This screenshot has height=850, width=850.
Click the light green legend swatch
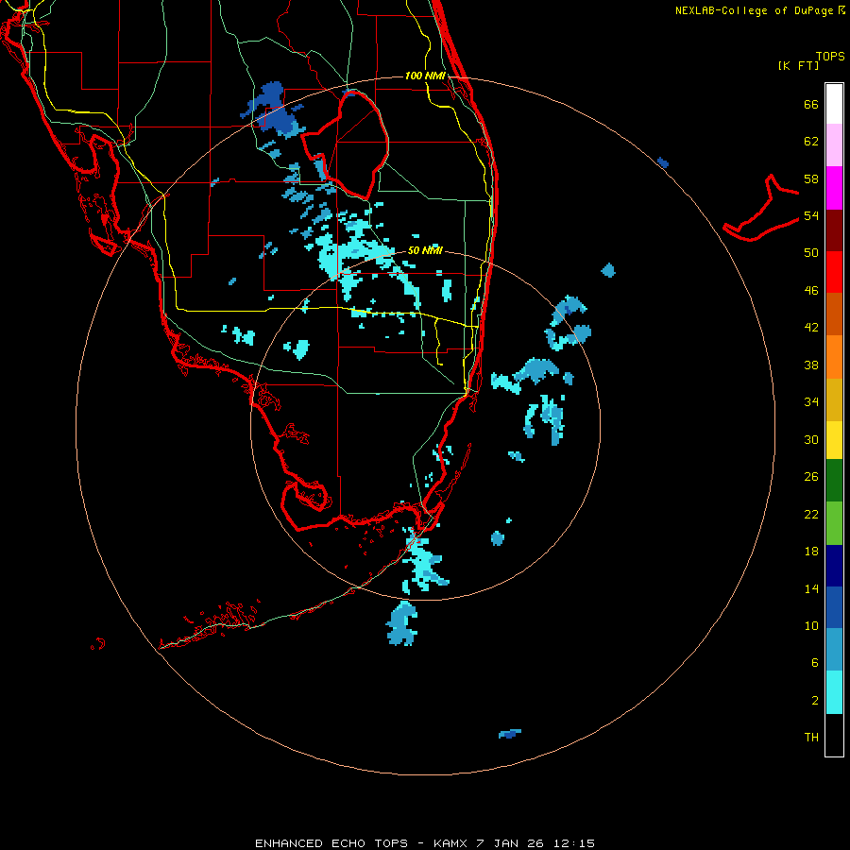pyautogui.click(x=834, y=523)
